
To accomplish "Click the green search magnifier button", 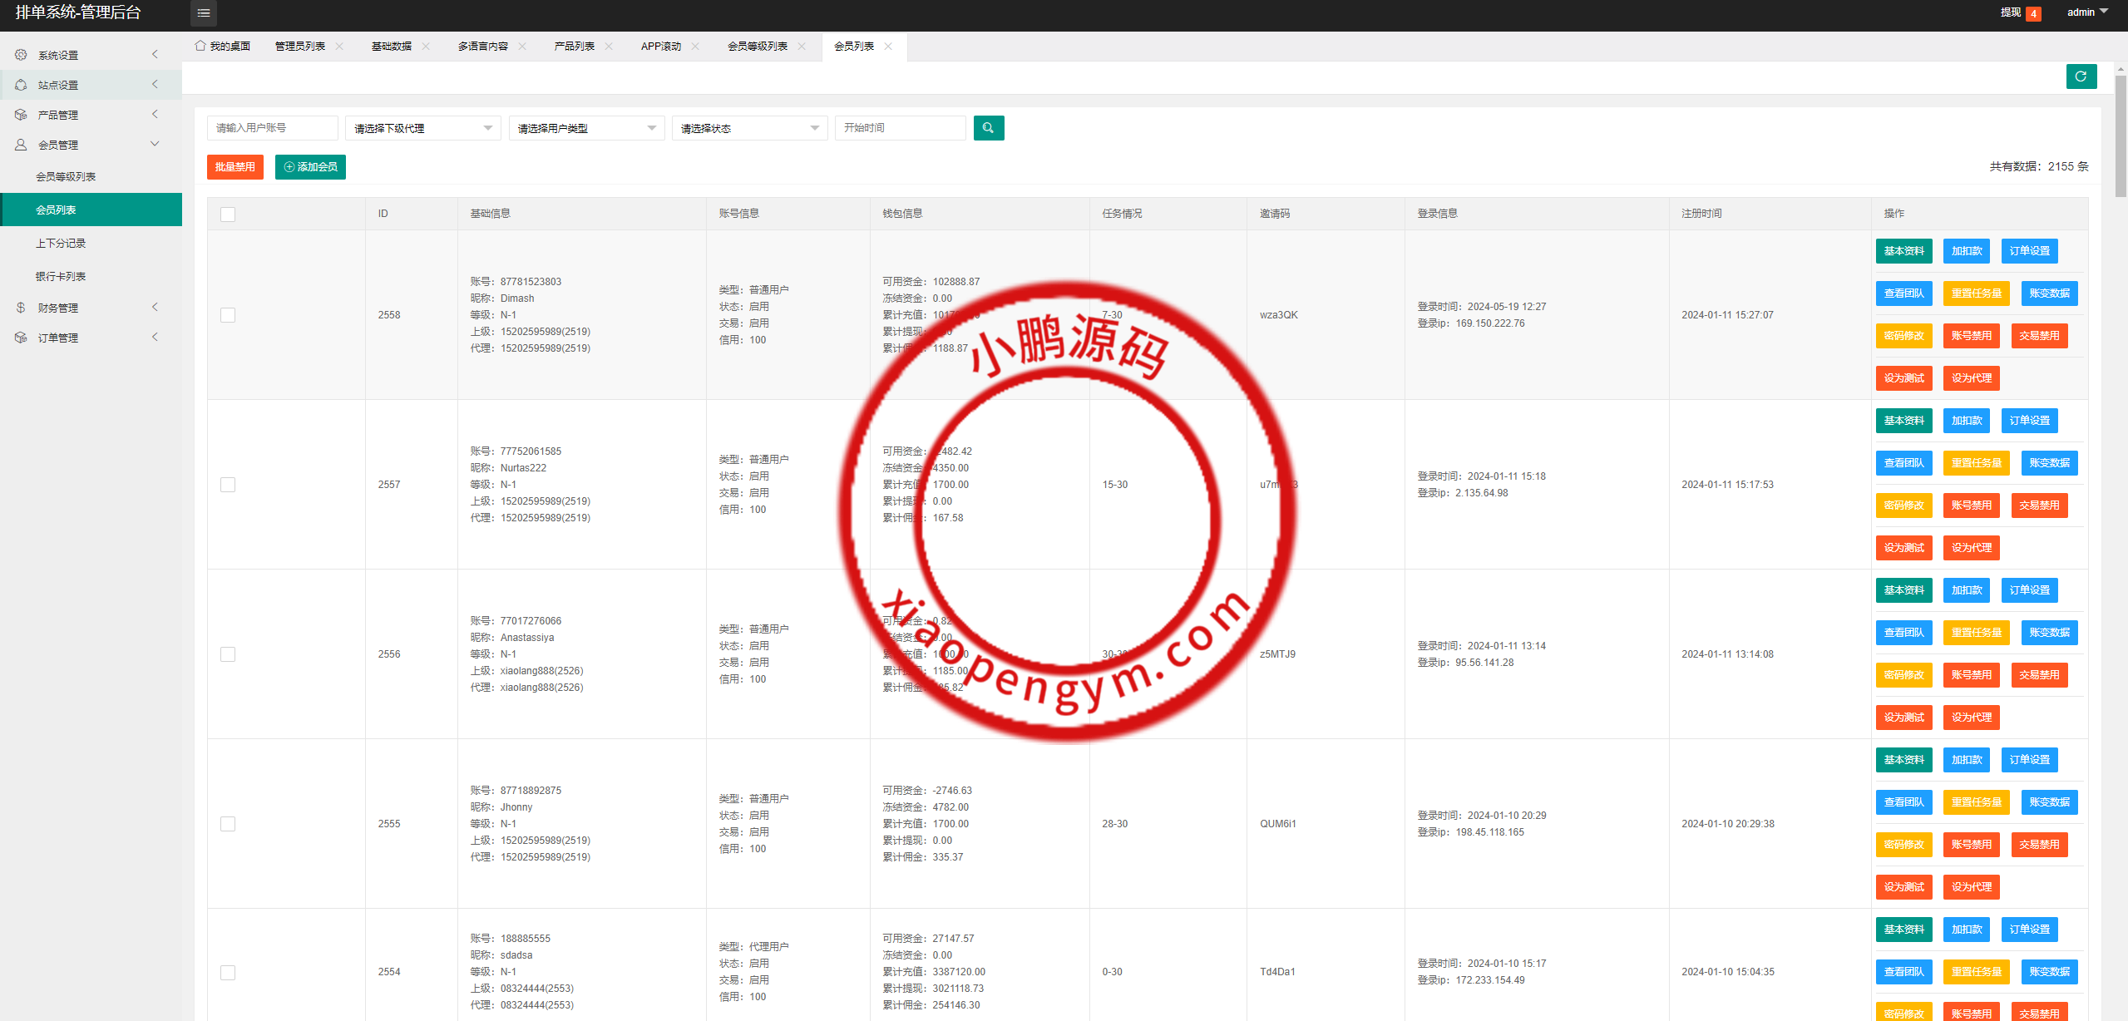I will 988,128.
